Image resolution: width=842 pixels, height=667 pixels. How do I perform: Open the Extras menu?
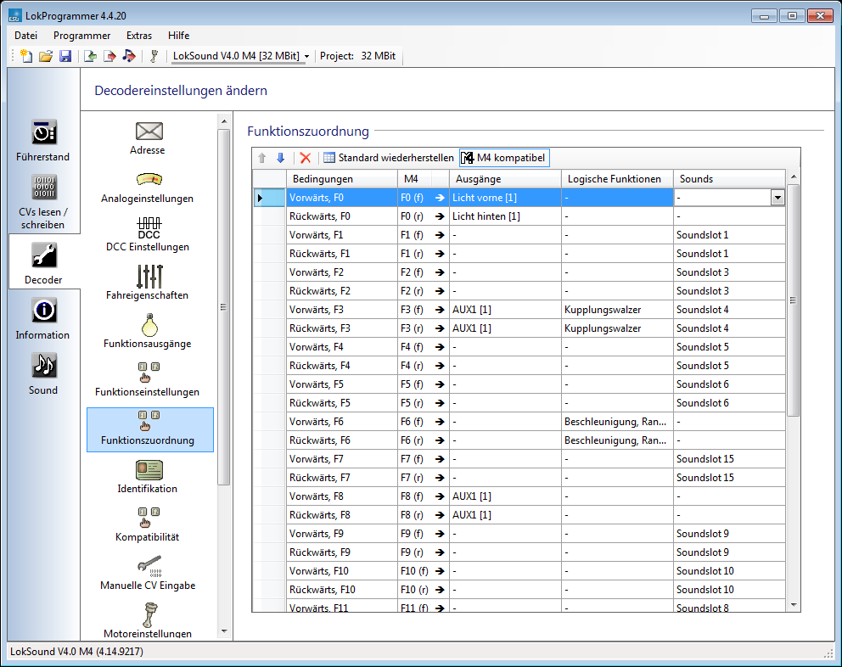pyautogui.click(x=139, y=36)
